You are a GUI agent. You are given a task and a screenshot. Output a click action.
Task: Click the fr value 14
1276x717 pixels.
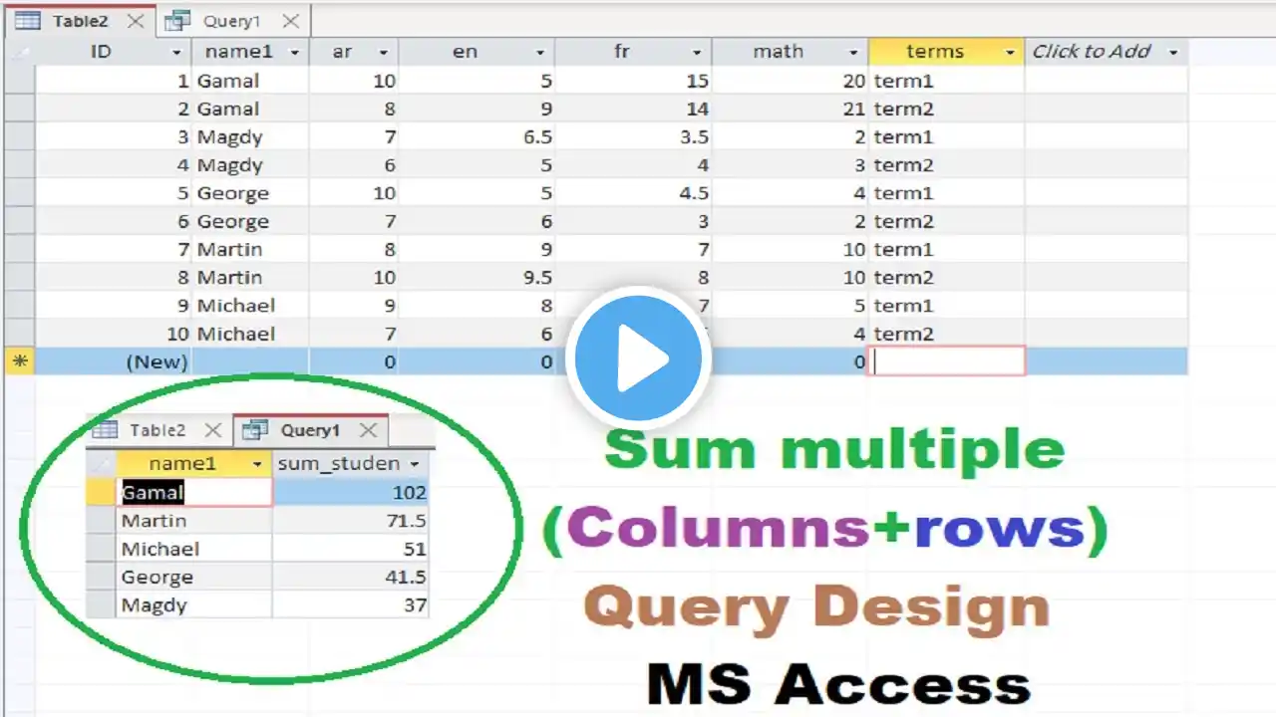[697, 109]
